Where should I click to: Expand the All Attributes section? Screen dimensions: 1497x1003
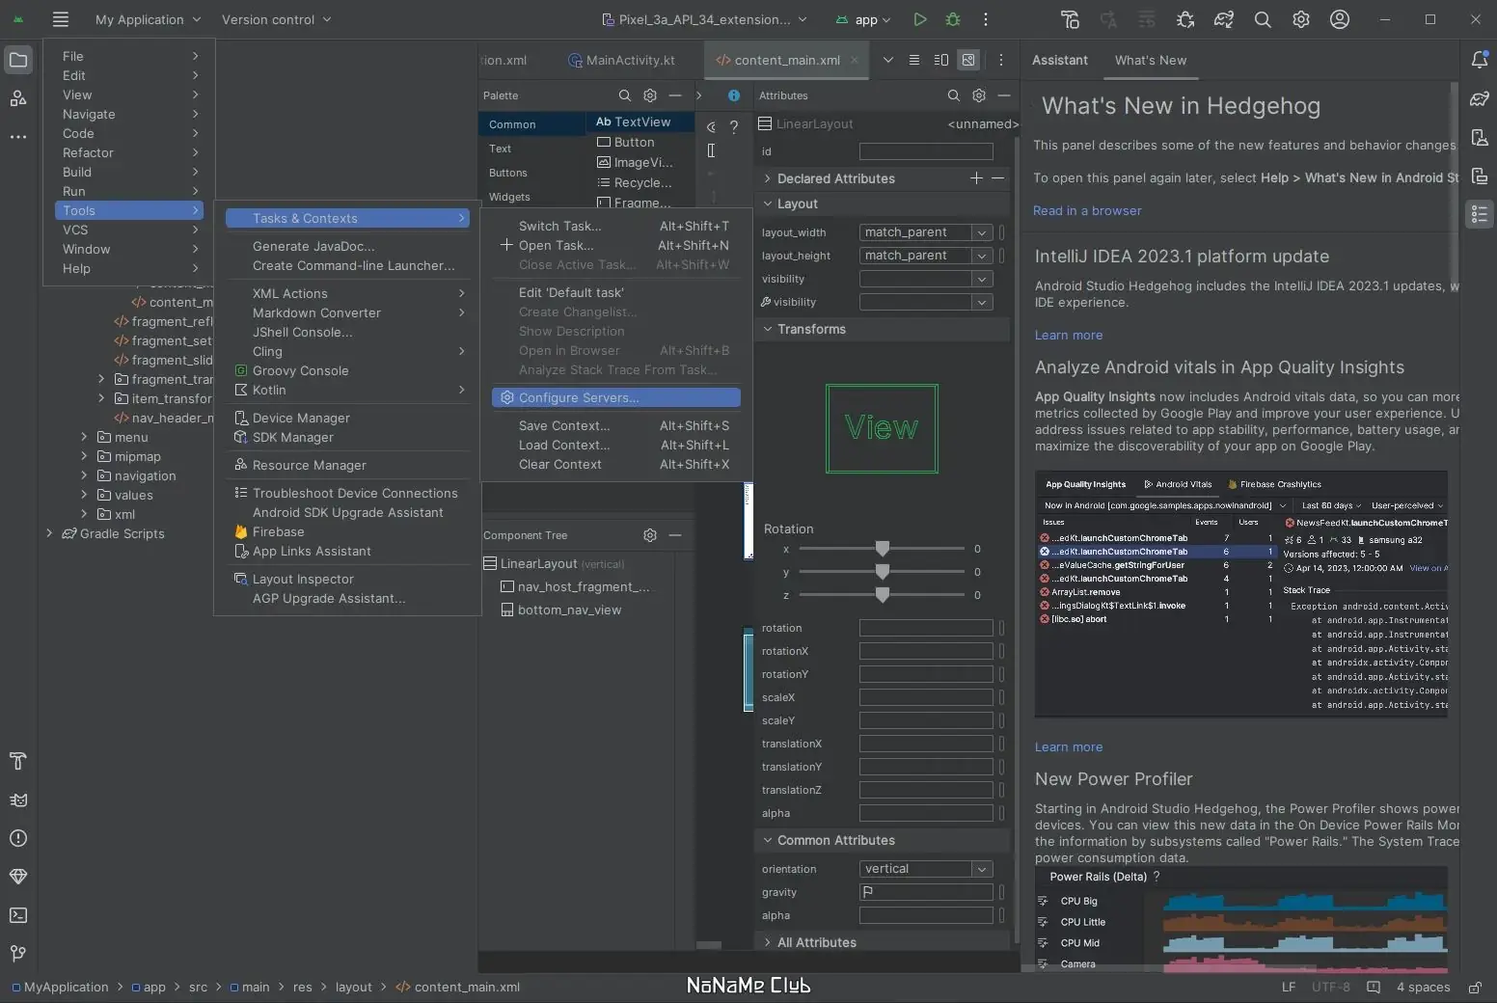click(x=768, y=942)
